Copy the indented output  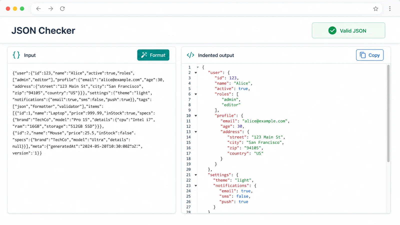pyautogui.click(x=370, y=55)
